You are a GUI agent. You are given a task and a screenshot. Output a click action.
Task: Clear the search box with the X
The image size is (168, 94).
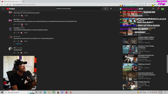[101, 9]
